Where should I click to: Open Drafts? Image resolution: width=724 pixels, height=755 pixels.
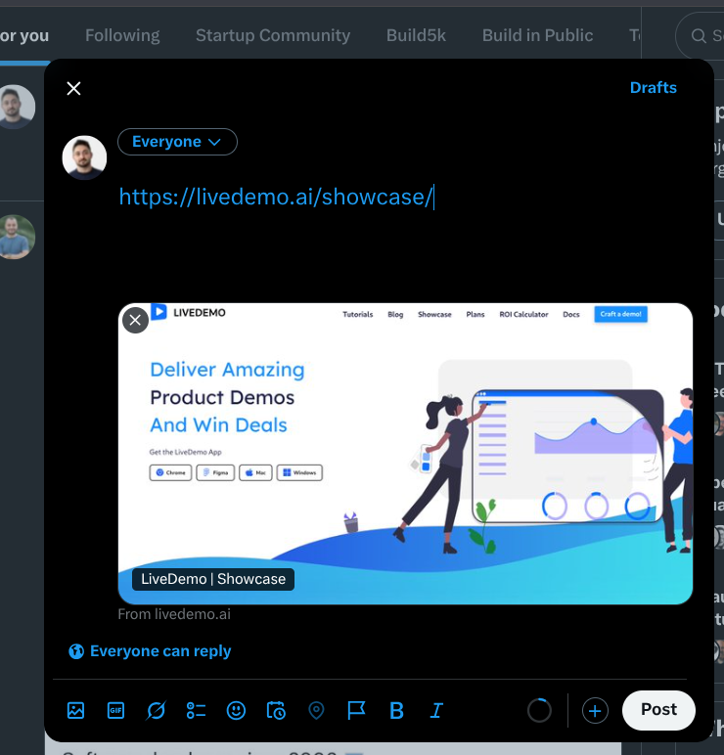[x=654, y=88]
